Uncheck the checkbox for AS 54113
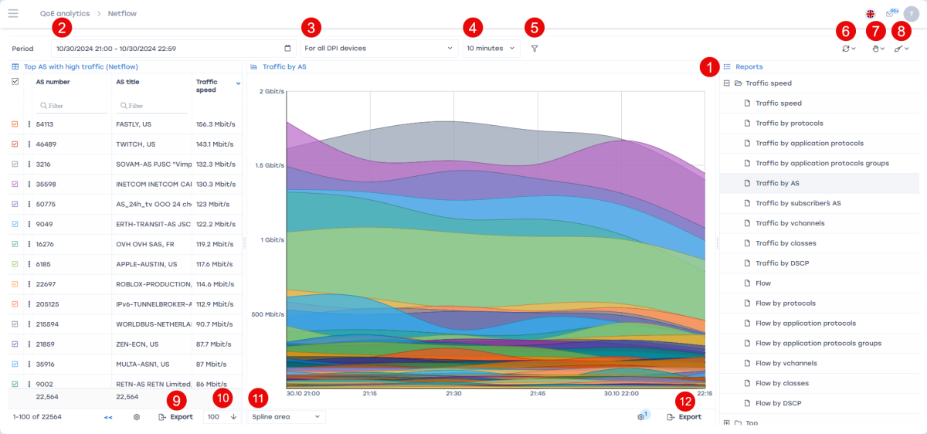Screen dimensions: 927x434 [15, 124]
